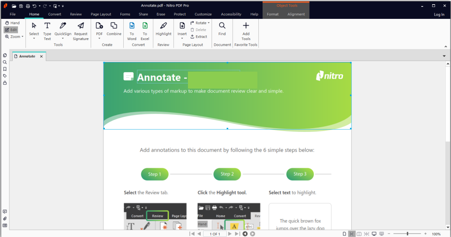Viewport: 451px width, 237px height.
Task: Select the Highlight tool
Action: (x=163, y=29)
